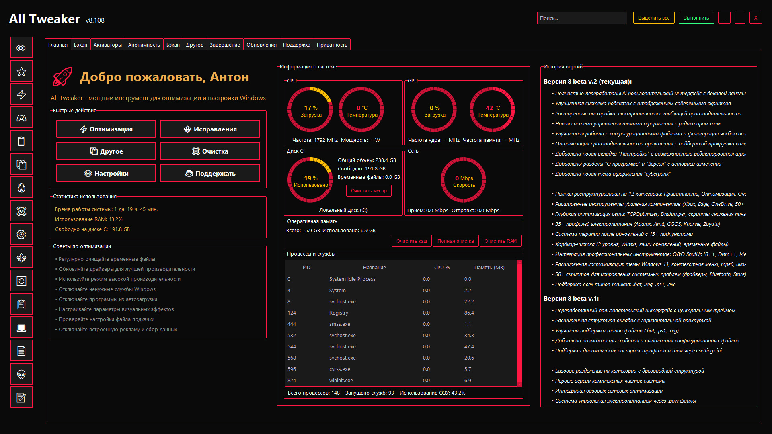Viewport: 772px width, 434px height.
Task: Select the eye privacy icon in the sidebar
Action: pos(21,47)
